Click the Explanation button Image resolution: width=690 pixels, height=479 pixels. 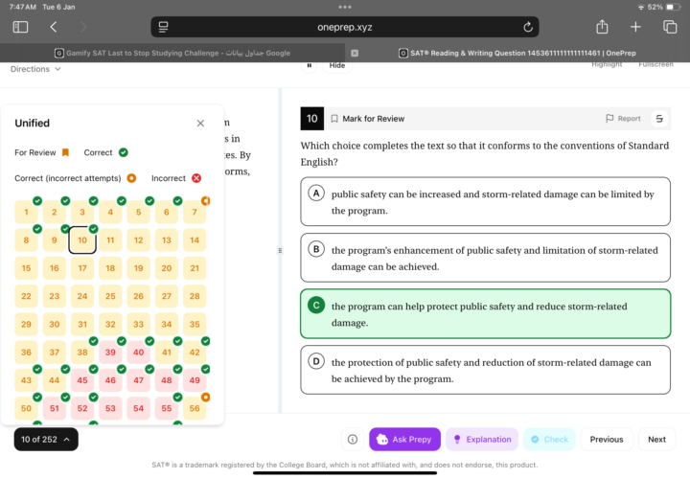481,440
